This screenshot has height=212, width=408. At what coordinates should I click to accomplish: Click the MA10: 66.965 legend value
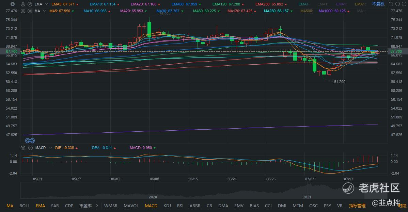coord(95,11)
